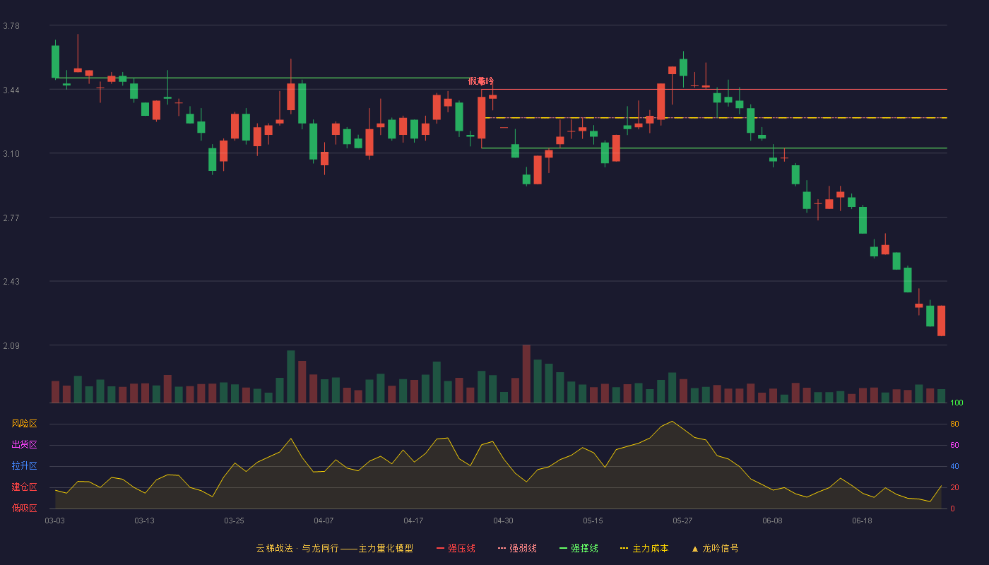This screenshot has height=565, width=989.
Task: Click the tallest red volume bar
Action: [x=526, y=374]
